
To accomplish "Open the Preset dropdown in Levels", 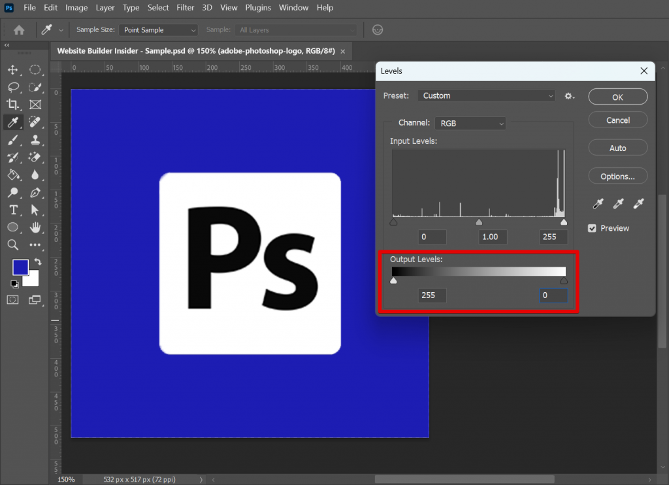I will click(x=486, y=95).
